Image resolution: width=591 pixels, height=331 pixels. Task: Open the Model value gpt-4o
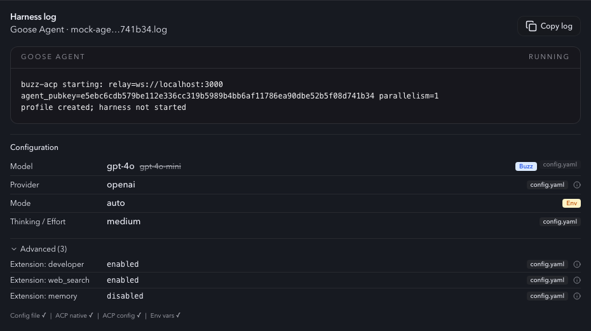point(120,166)
